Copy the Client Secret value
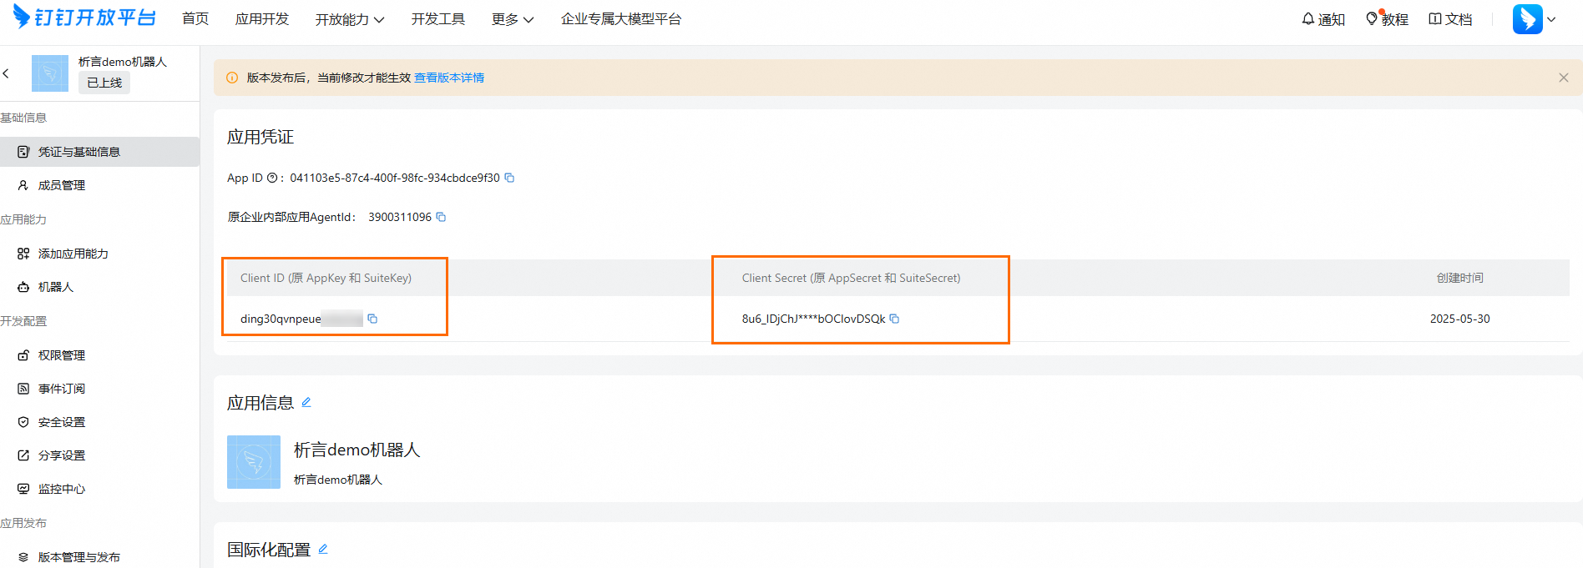The image size is (1583, 568). click(894, 319)
